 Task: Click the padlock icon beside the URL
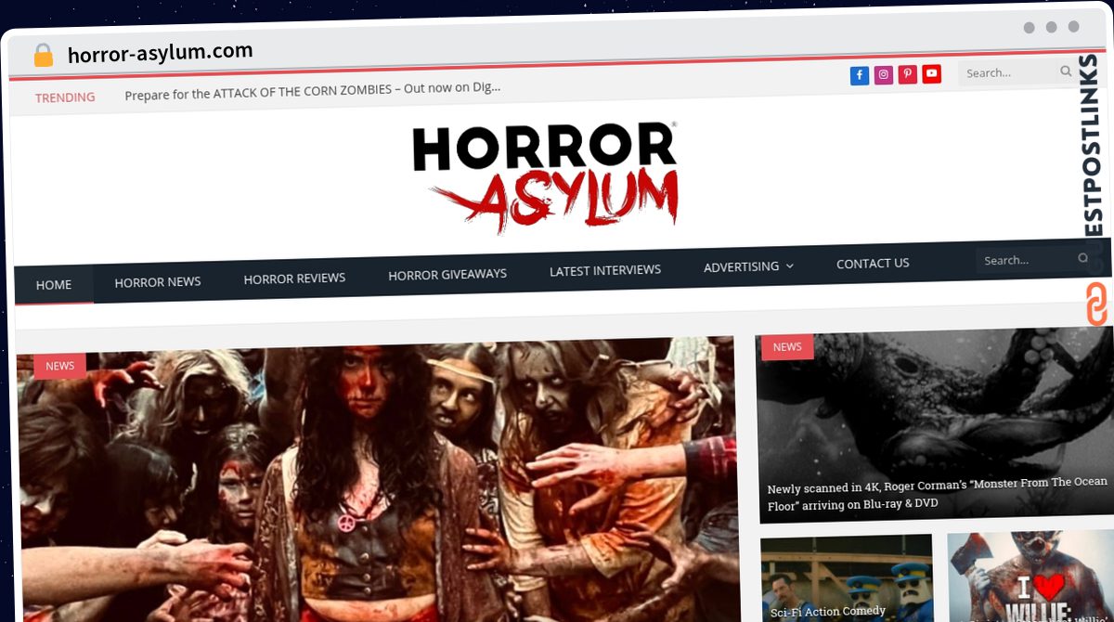[x=44, y=56]
